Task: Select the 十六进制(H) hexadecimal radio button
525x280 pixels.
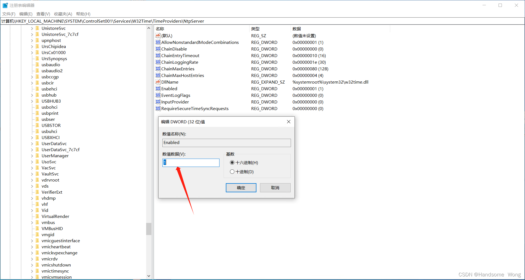Action: 232,162
